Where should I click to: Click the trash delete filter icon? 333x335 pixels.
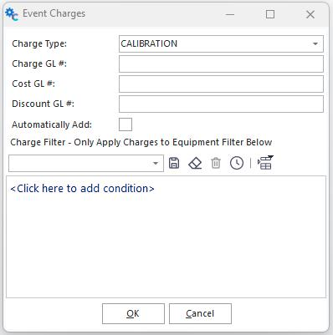216,163
